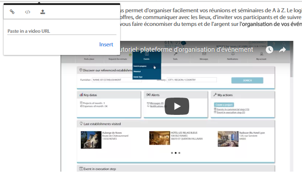Click the City / Region / Country field

[192, 80]
